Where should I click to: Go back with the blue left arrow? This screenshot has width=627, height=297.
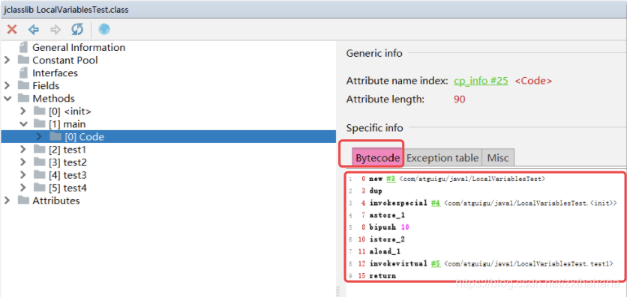[34, 29]
